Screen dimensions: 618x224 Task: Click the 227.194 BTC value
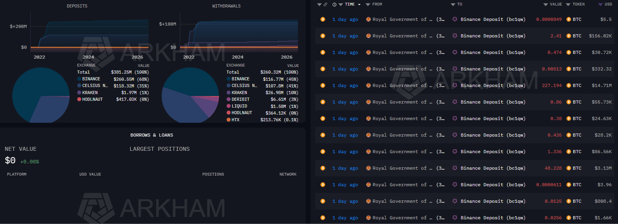coord(553,85)
